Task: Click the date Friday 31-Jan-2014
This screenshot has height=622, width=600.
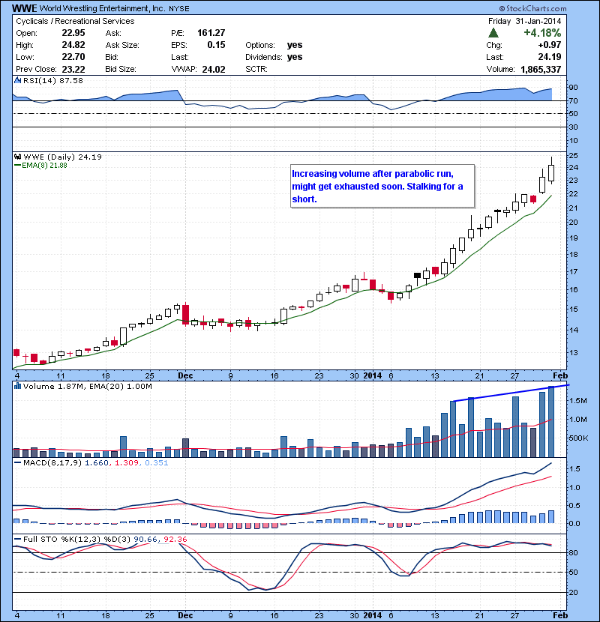Action: [x=524, y=21]
